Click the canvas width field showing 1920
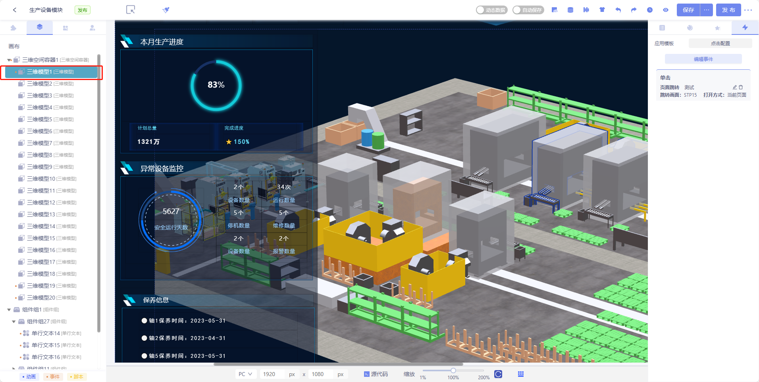 click(x=272, y=374)
